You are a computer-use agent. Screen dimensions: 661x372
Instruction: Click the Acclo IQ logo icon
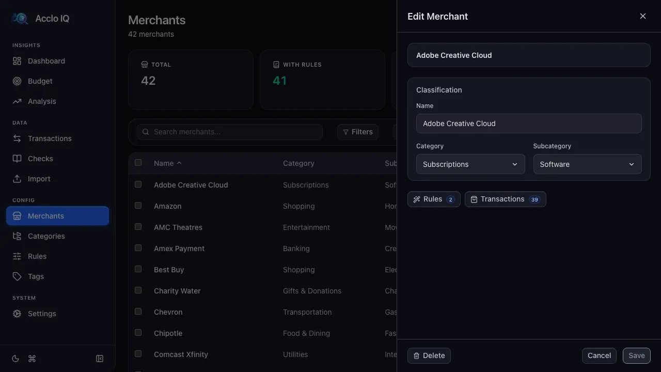coord(20,19)
